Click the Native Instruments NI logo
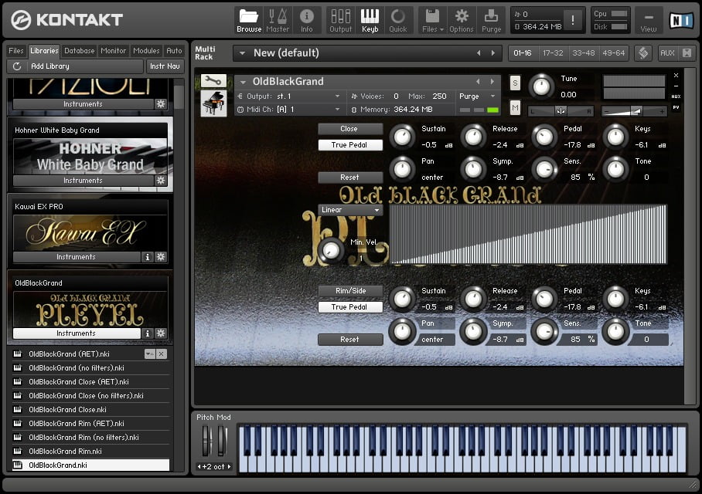The height and width of the screenshot is (494, 702). click(681, 20)
